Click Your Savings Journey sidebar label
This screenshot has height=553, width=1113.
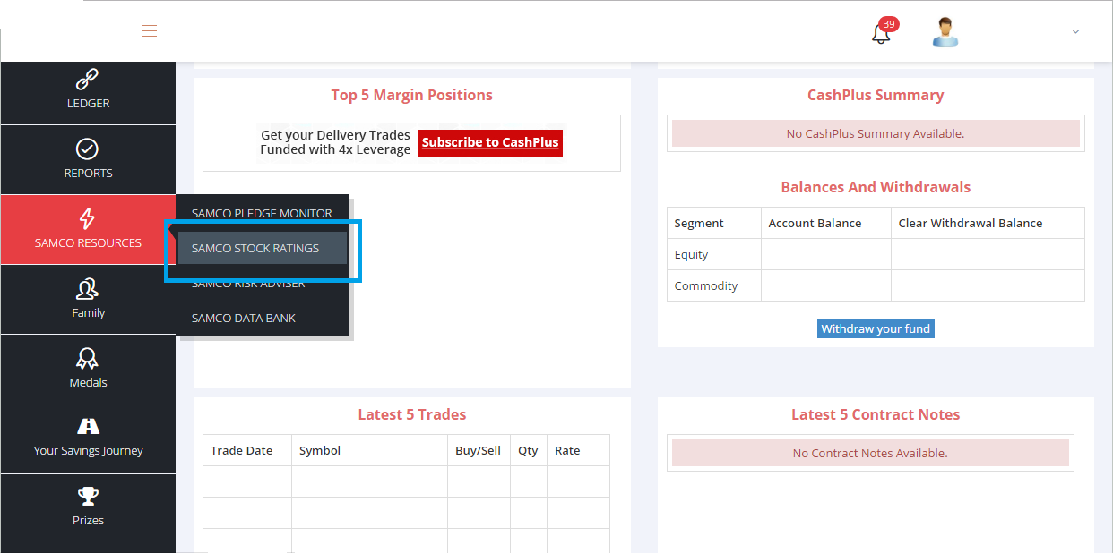coord(88,450)
